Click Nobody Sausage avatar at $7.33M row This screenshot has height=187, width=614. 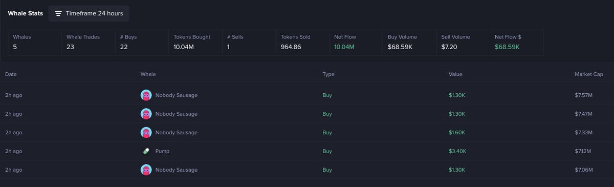coord(146,133)
